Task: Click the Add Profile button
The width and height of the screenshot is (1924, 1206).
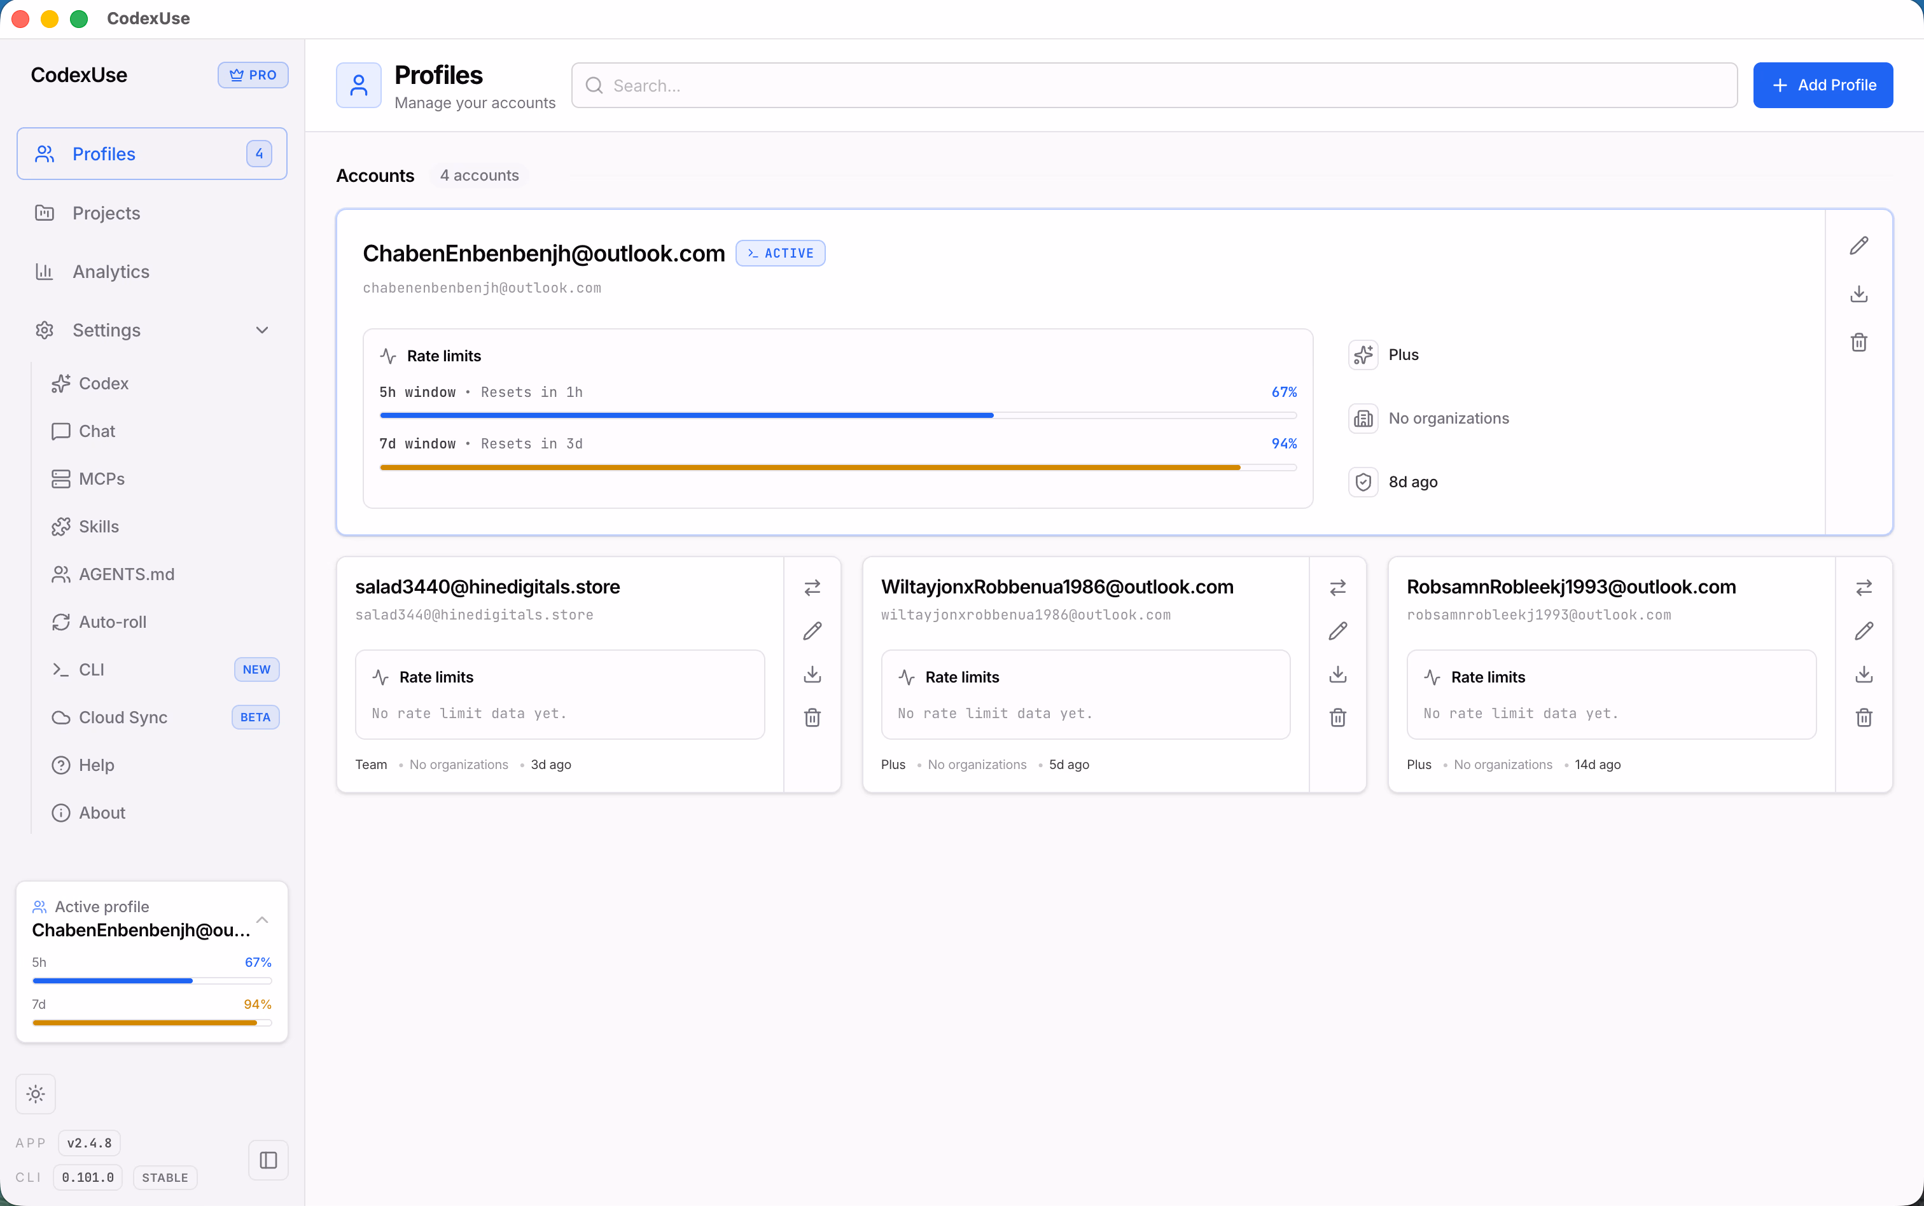Action: pyautogui.click(x=1823, y=85)
